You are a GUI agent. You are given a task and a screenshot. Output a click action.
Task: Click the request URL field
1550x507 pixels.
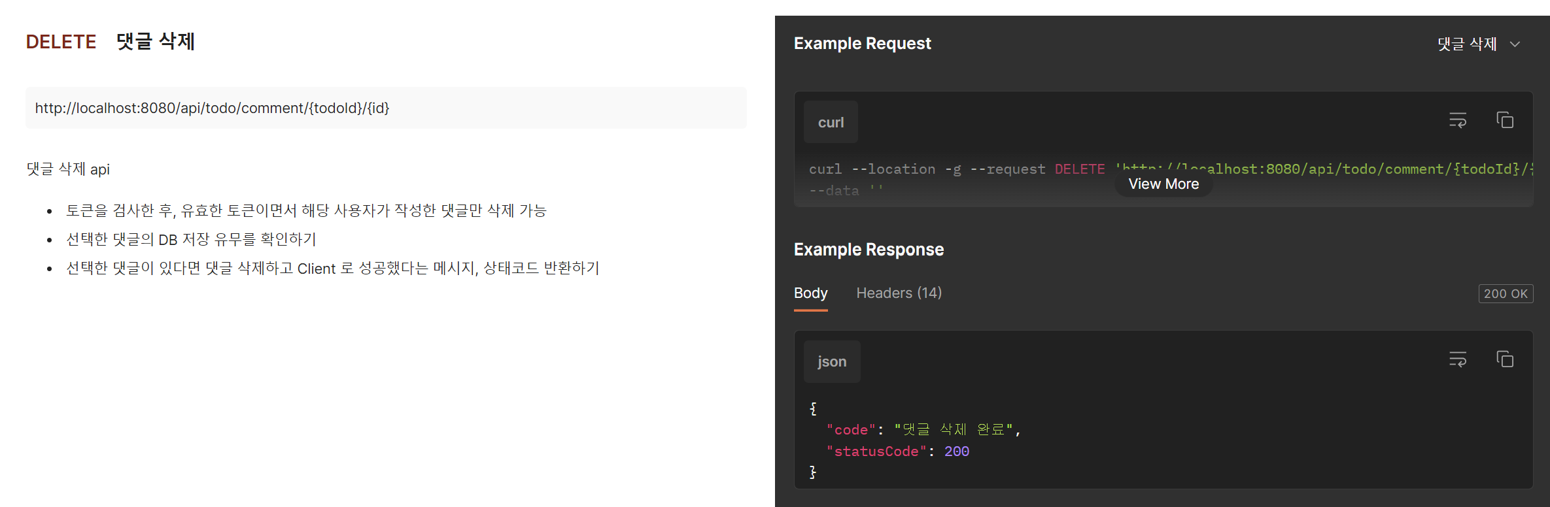click(x=386, y=108)
